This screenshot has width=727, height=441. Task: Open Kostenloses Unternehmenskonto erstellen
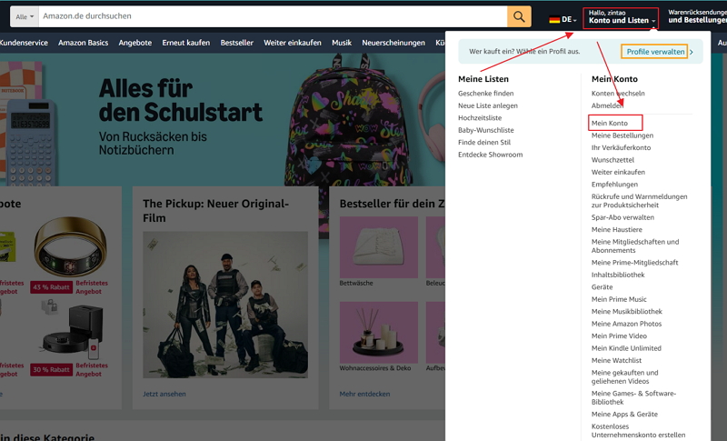[638, 431]
